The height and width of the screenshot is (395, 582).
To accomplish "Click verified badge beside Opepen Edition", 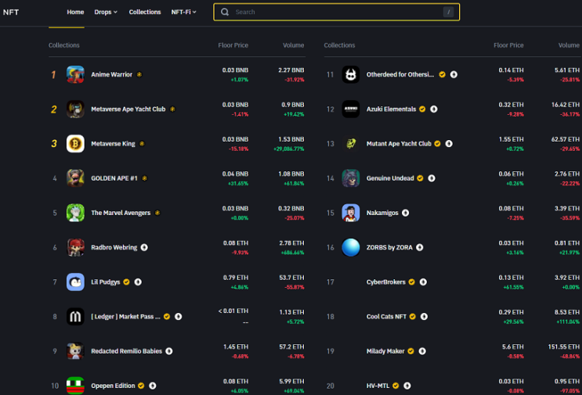I will [141, 386].
